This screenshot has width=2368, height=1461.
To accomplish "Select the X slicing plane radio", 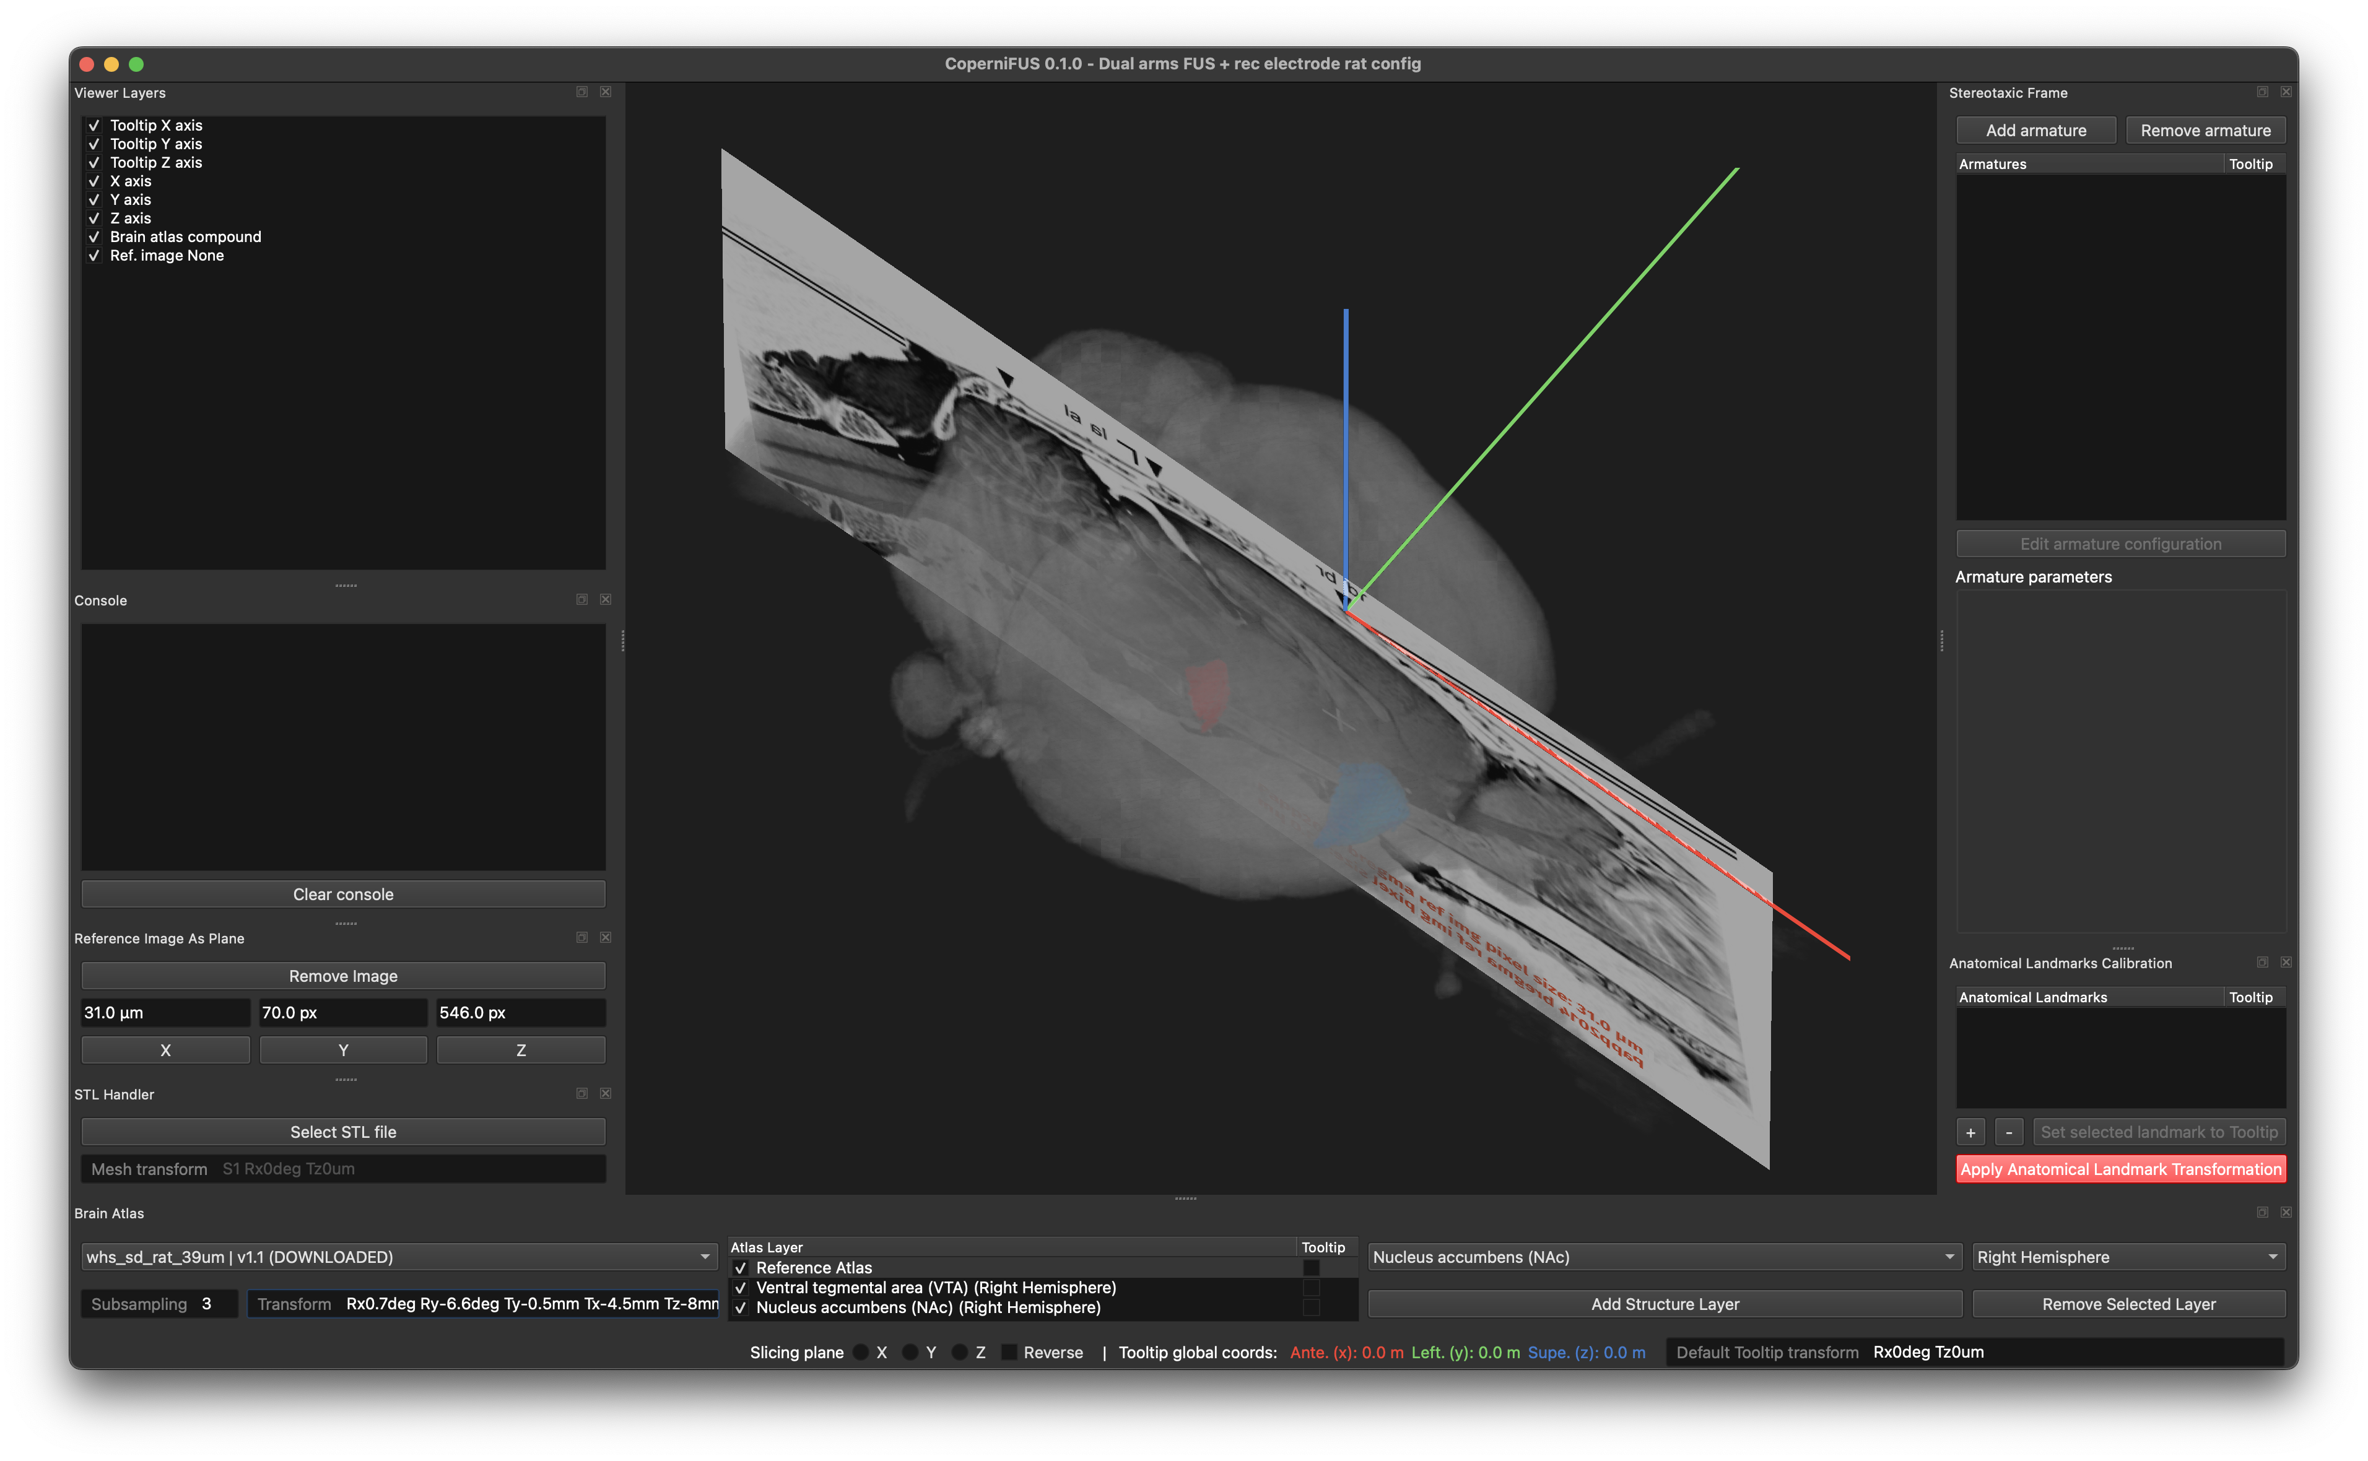I will tap(860, 1352).
